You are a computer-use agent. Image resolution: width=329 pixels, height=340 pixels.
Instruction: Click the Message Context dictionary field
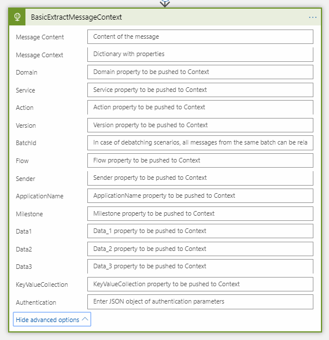tap(200, 54)
